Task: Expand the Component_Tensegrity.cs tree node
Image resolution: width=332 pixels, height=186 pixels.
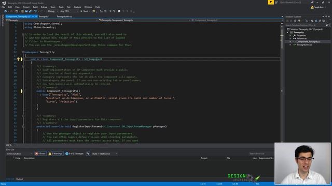Action: (290, 42)
